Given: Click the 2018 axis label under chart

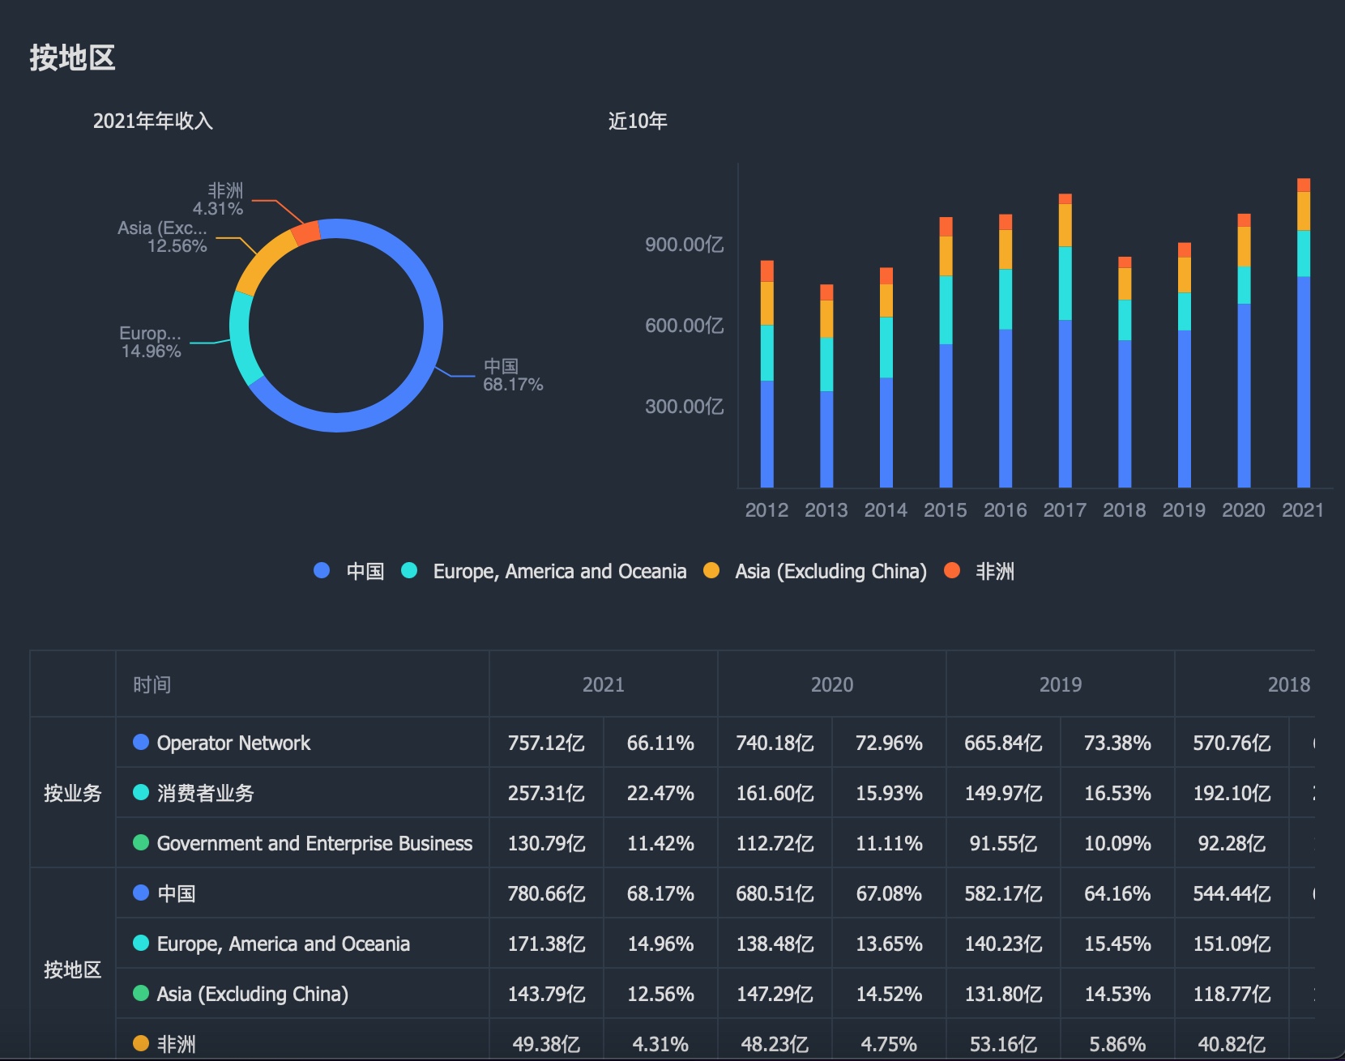Looking at the screenshot, I should tap(1125, 510).
